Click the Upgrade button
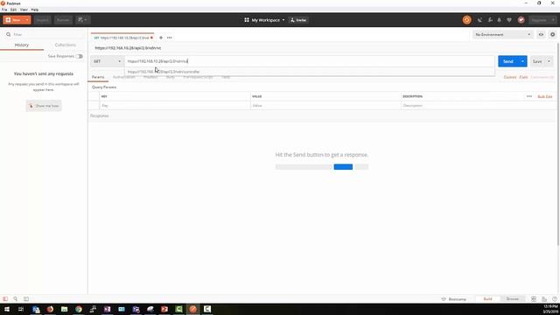The width and height of the screenshot is (560, 315). click(542, 20)
